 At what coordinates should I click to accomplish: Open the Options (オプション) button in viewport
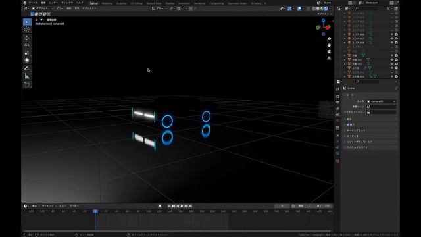pos(324,14)
